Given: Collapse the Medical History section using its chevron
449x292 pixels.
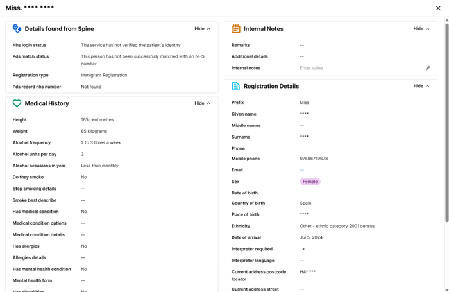Looking at the screenshot, I should click(x=208, y=103).
